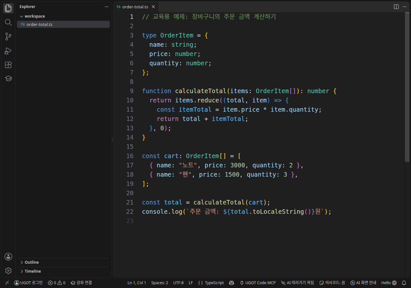Click the remote window status bar icon

7,283
